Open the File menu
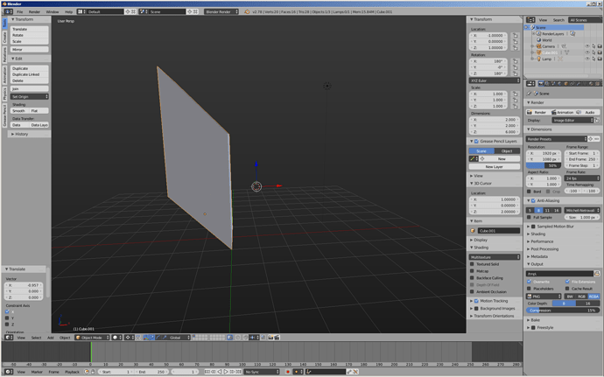The width and height of the screenshot is (604, 377). (x=19, y=11)
